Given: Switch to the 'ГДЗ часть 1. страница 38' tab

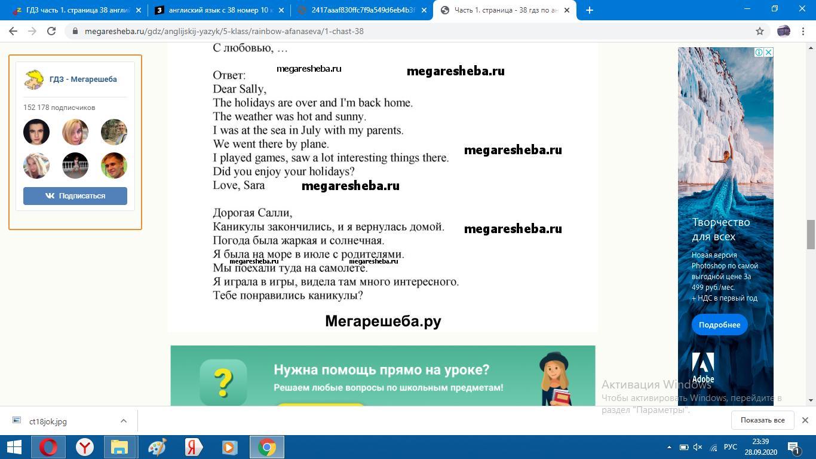Looking at the screenshot, I should point(78,10).
